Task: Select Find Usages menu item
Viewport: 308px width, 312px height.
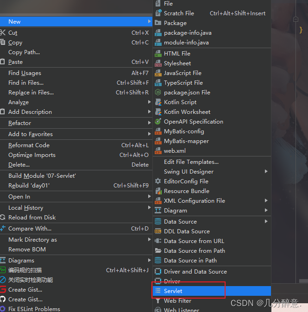Action: tap(76, 73)
